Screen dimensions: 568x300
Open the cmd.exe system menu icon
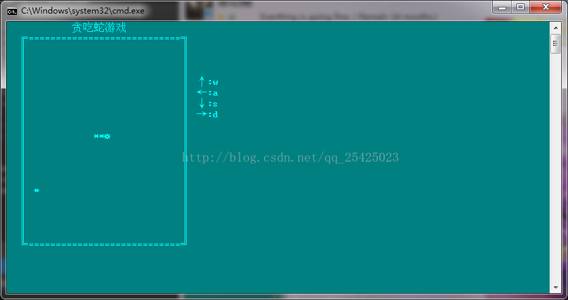coord(12,12)
